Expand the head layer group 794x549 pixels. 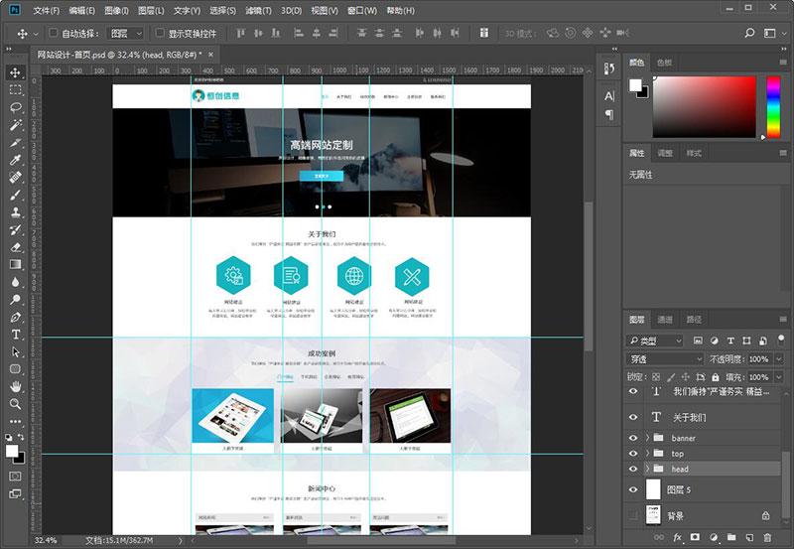click(647, 469)
